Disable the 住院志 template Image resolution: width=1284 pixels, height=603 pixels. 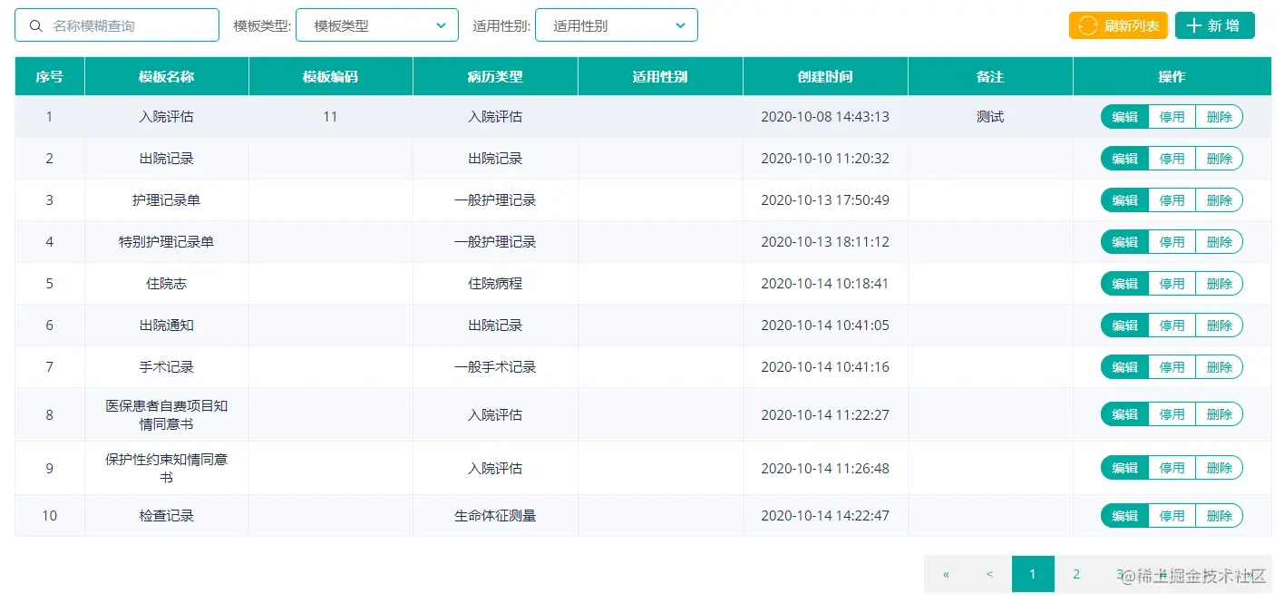[1172, 284]
